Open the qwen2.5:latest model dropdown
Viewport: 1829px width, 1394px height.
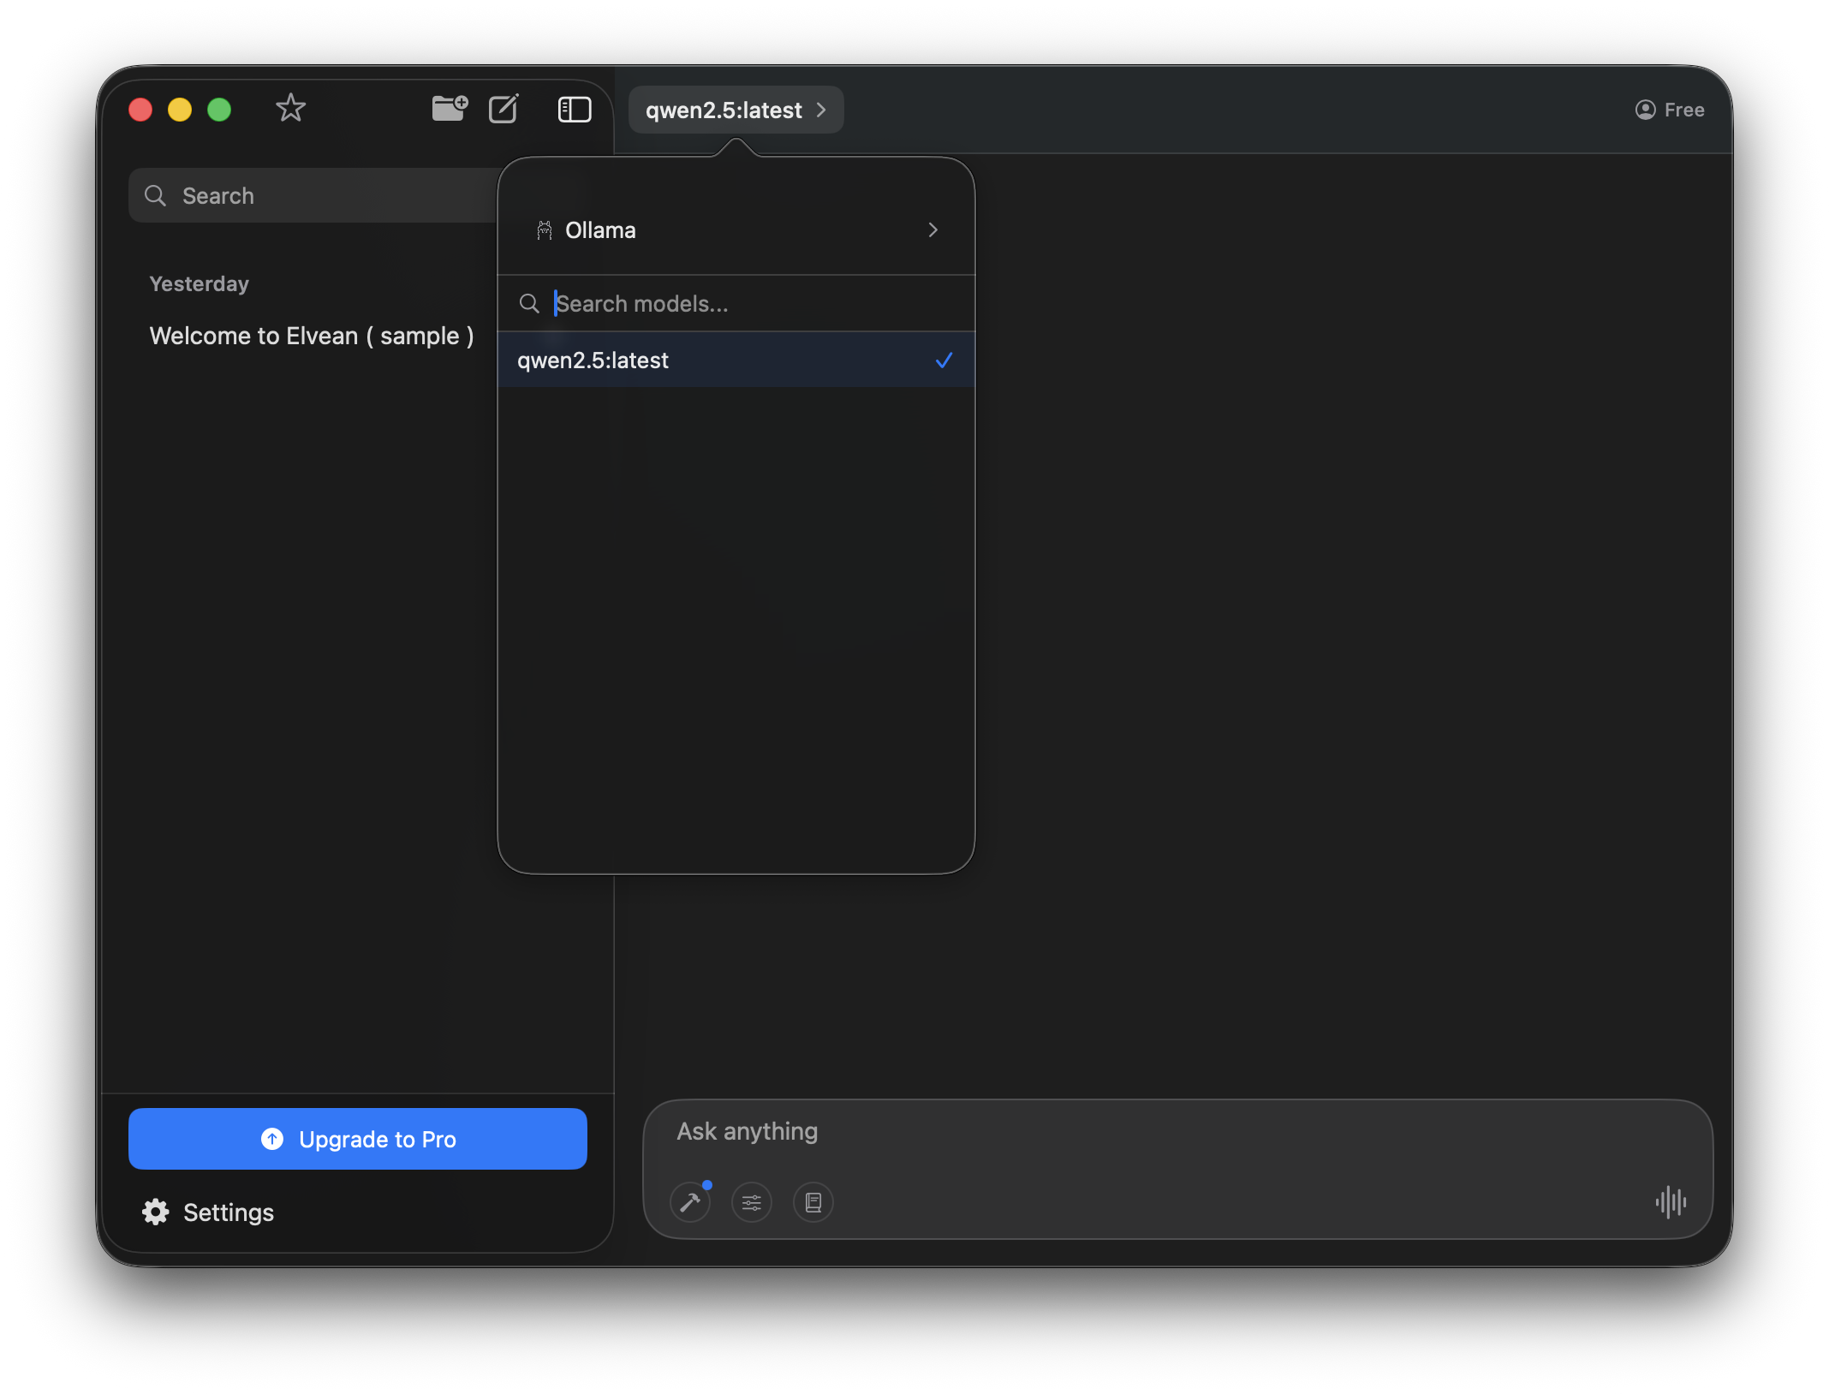click(735, 110)
